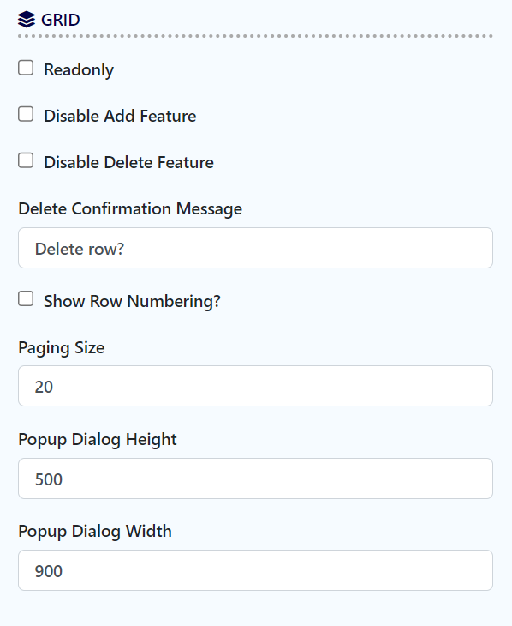Screen dimensions: 512x626
Task: Click the Popup Dialog Height label
Action: pyautogui.click(x=98, y=440)
